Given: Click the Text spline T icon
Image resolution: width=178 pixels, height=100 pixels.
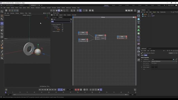Looking at the screenshot, I should coord(139,22).
